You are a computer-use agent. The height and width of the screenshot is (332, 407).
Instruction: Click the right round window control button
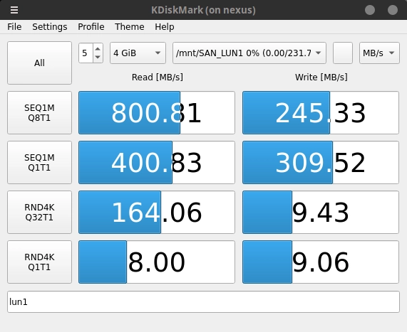(x=393, y=10)
